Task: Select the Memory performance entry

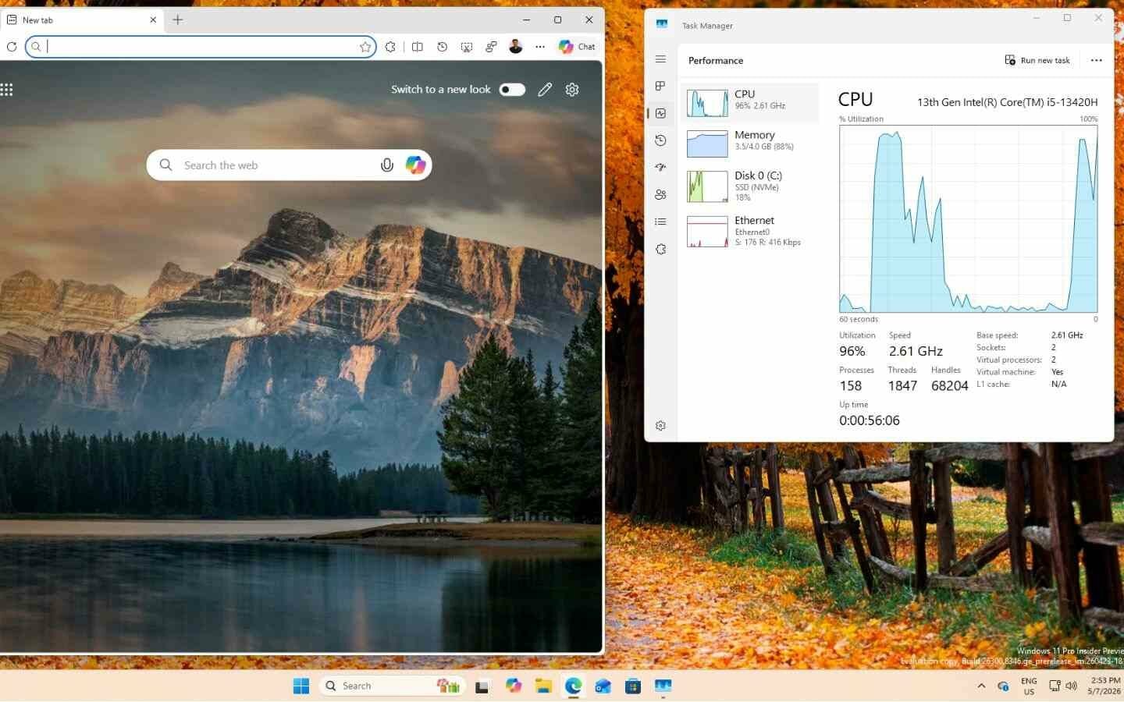Action: click(x=750, y=144)
